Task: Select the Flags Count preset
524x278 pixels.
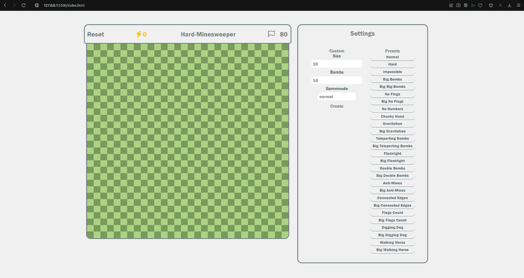Action: tap(393, 213)
